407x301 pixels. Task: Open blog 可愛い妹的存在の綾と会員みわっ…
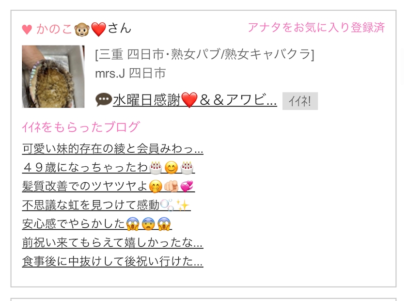coord(112,148)
